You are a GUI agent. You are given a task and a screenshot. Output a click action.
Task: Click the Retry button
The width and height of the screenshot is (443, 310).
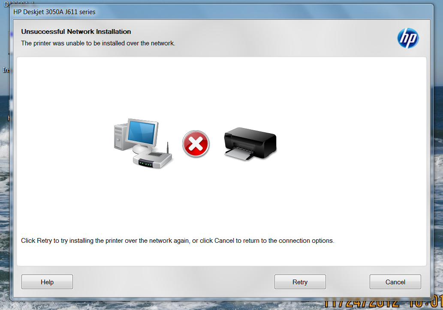[300, 281]
